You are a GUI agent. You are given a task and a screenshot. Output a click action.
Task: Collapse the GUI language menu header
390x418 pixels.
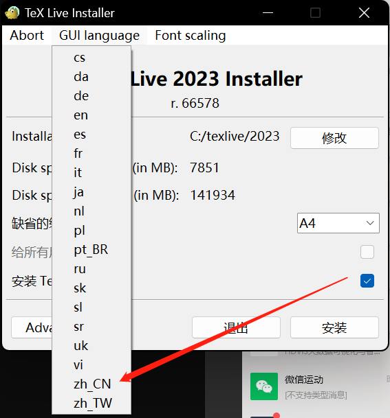point(99,36)
